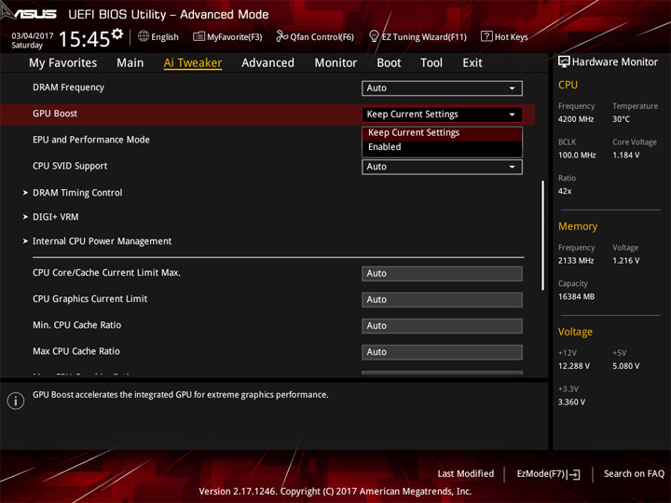Choose Keep Current Settings option in list
This screenshot has width=671, height=503.
click(442, 133)
